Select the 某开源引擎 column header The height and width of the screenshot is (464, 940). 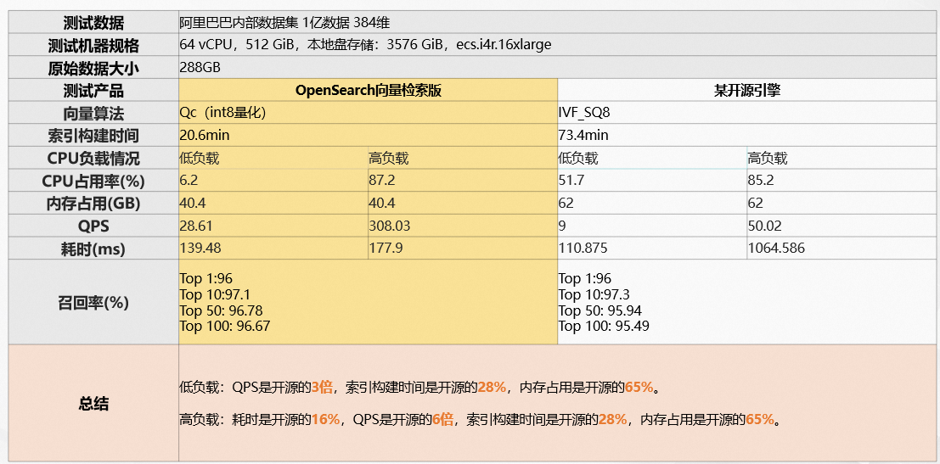point(747,91)
